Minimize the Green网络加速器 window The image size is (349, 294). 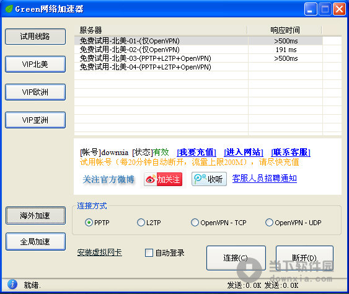click(311, 9)
